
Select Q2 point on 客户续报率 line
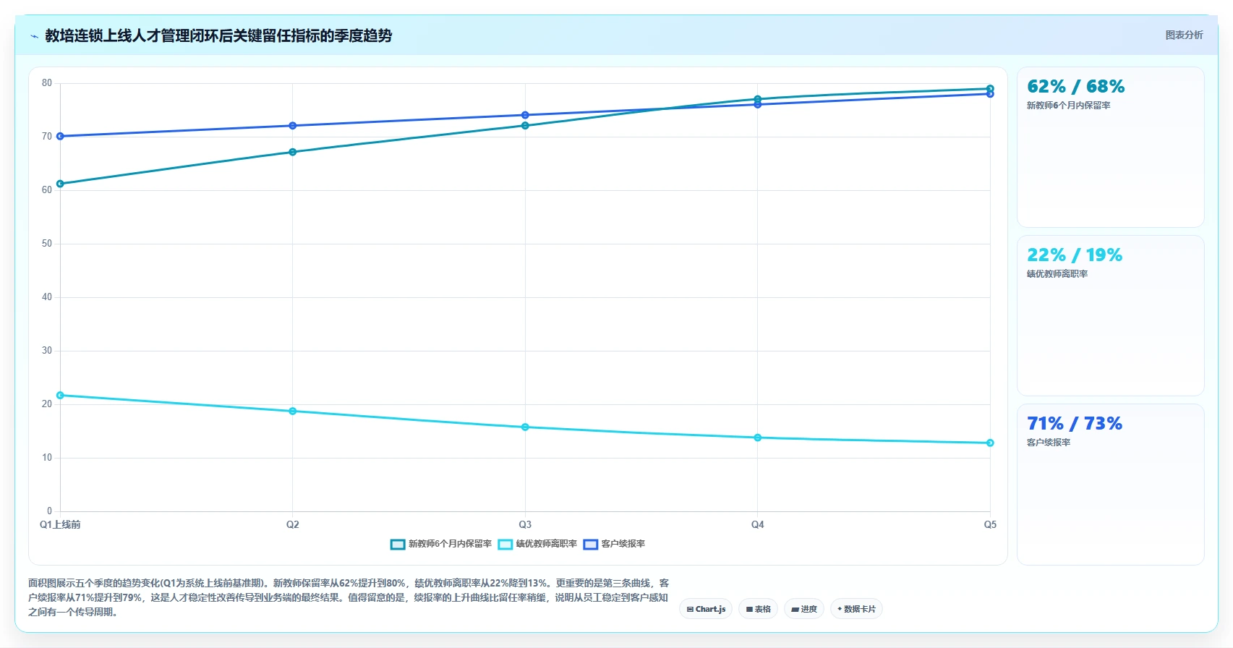pos(293,126)
